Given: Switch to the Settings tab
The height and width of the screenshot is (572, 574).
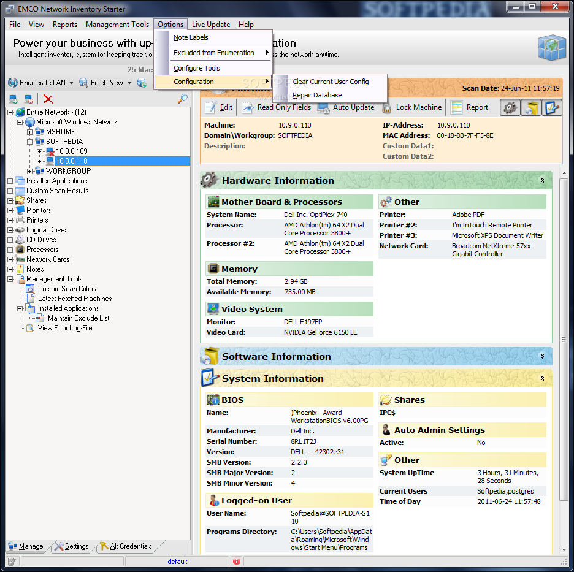Looking at the screenshot, I should [x=72, y=546].
